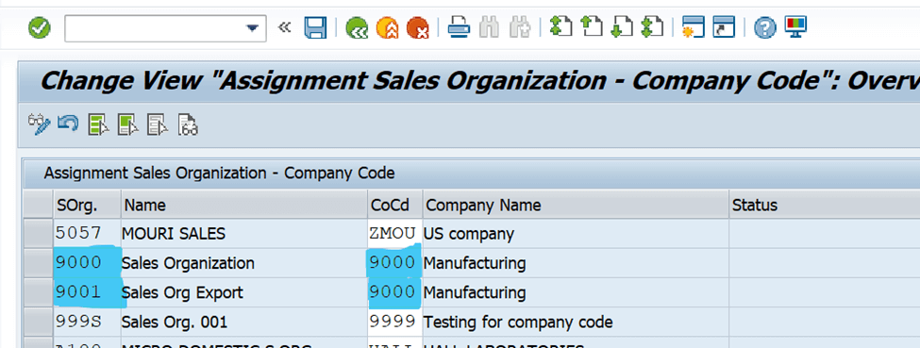
Task: Toggle Display/Change pencil-glasses icon
Action: 40,124
